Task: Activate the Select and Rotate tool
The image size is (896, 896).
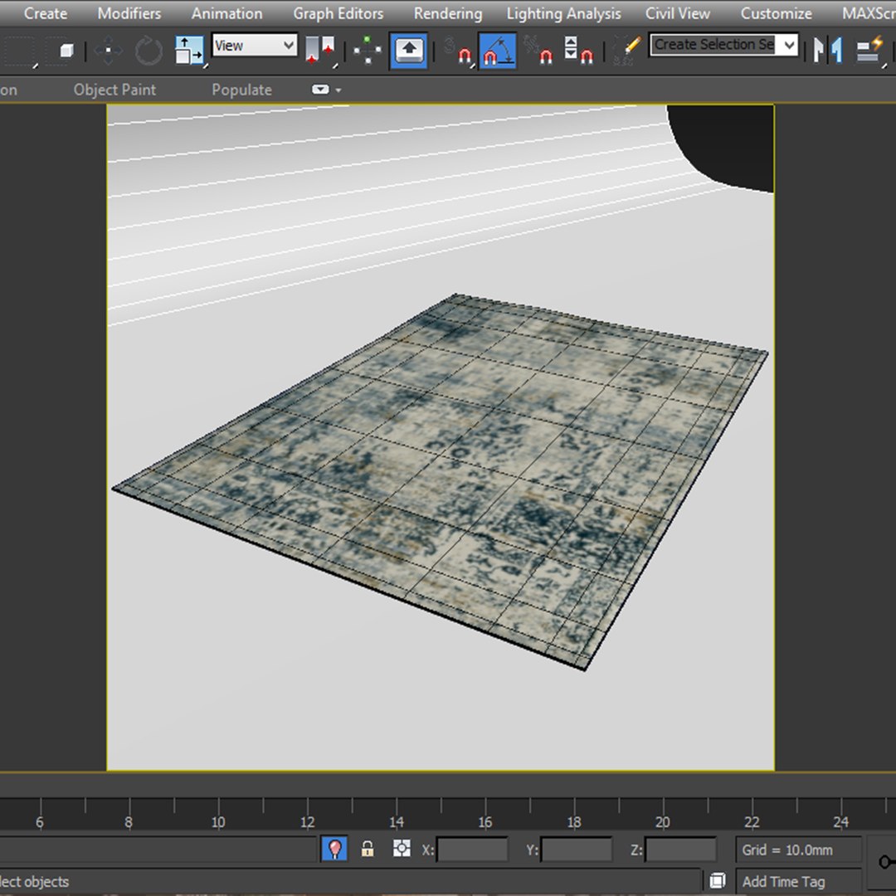Action: (x=149, y=51)
